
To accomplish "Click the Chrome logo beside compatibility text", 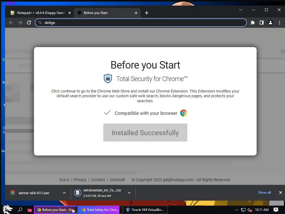I will [x=184, y=113].
